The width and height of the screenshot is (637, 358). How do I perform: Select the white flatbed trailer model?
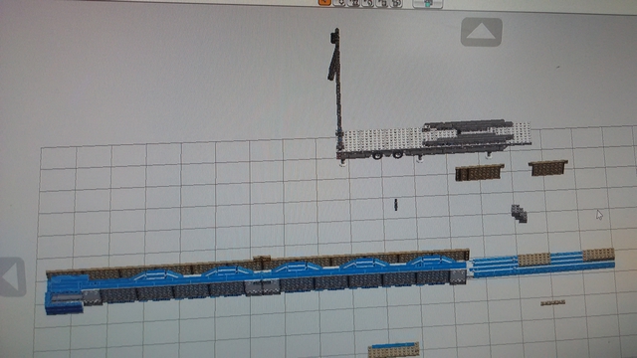click(434, 140)
